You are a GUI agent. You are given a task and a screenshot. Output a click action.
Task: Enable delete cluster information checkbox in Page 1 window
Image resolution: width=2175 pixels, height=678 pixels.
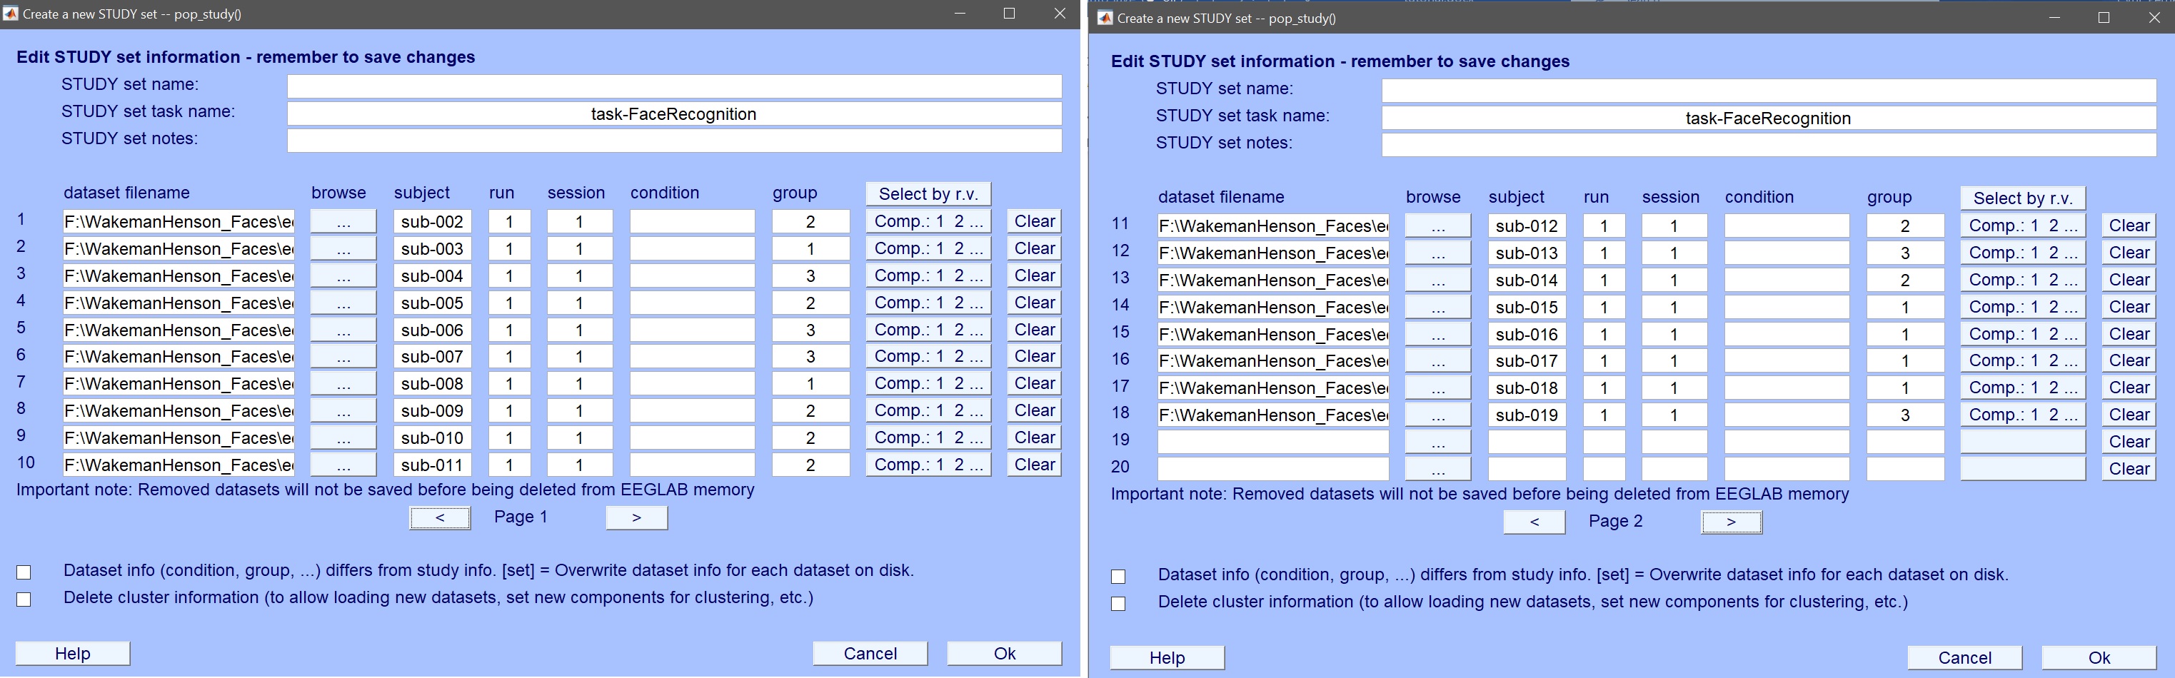[x=24, y=599]
